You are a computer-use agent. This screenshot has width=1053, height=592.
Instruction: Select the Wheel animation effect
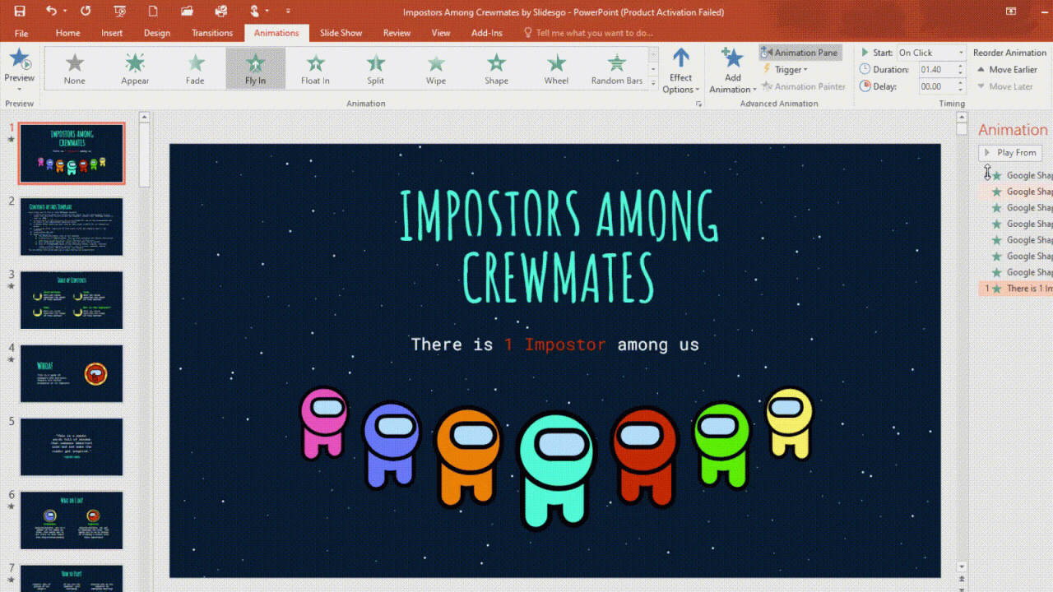(x=556, y=68)
